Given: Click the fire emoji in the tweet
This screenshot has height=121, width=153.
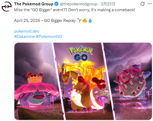Looking at the screenshot, I should (84, 21).
